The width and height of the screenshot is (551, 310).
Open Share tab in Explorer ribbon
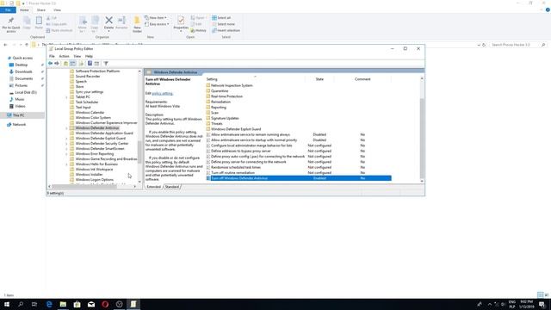coord(41,9)
